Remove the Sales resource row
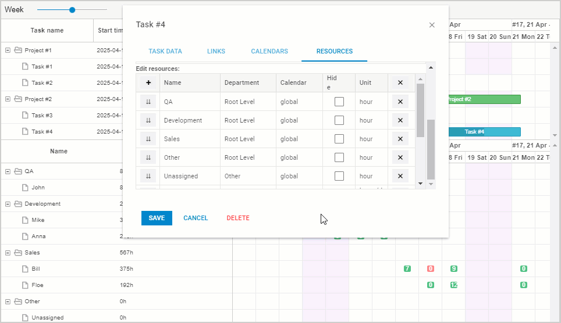This screenshot has width=561, height=323. (400, 139)
